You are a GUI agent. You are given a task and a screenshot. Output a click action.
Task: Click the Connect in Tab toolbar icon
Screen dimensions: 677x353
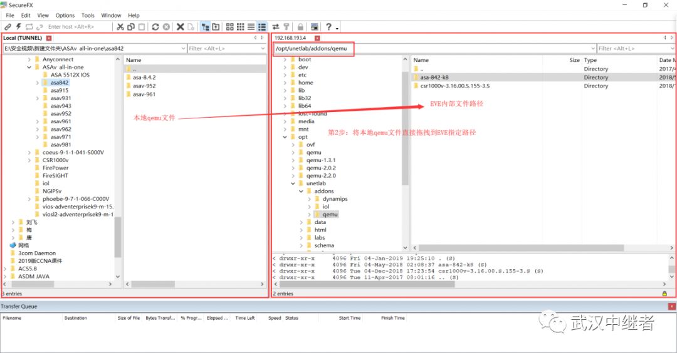tap(29, 27)
